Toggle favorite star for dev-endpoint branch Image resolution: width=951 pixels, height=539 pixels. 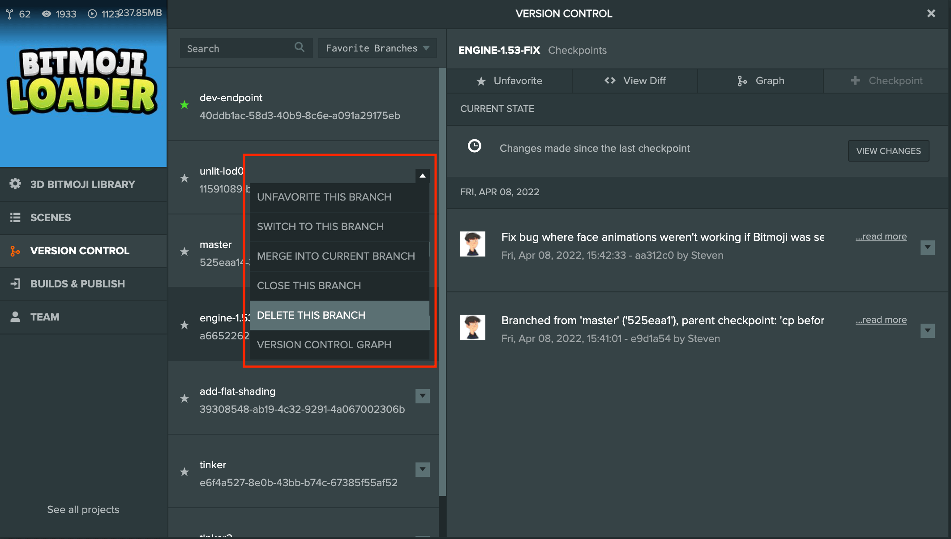[x=184, y=105]
